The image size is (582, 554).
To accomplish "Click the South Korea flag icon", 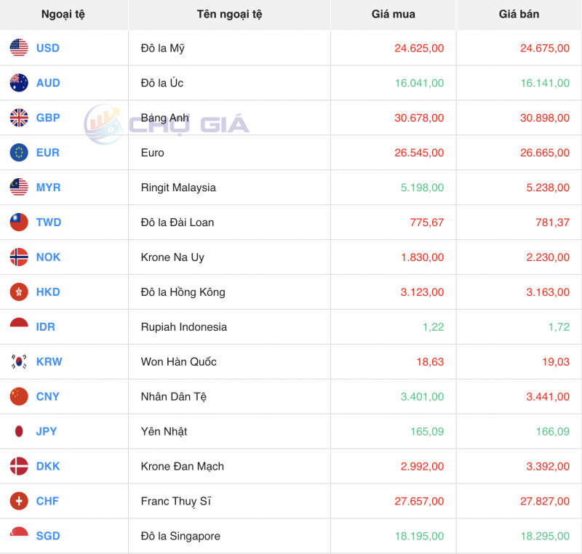I will (x=19, y=362).
